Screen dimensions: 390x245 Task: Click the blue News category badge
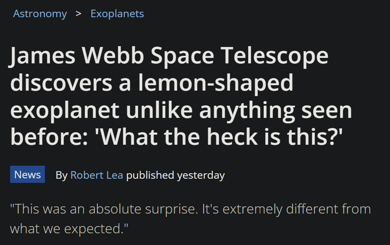(28, 175)
